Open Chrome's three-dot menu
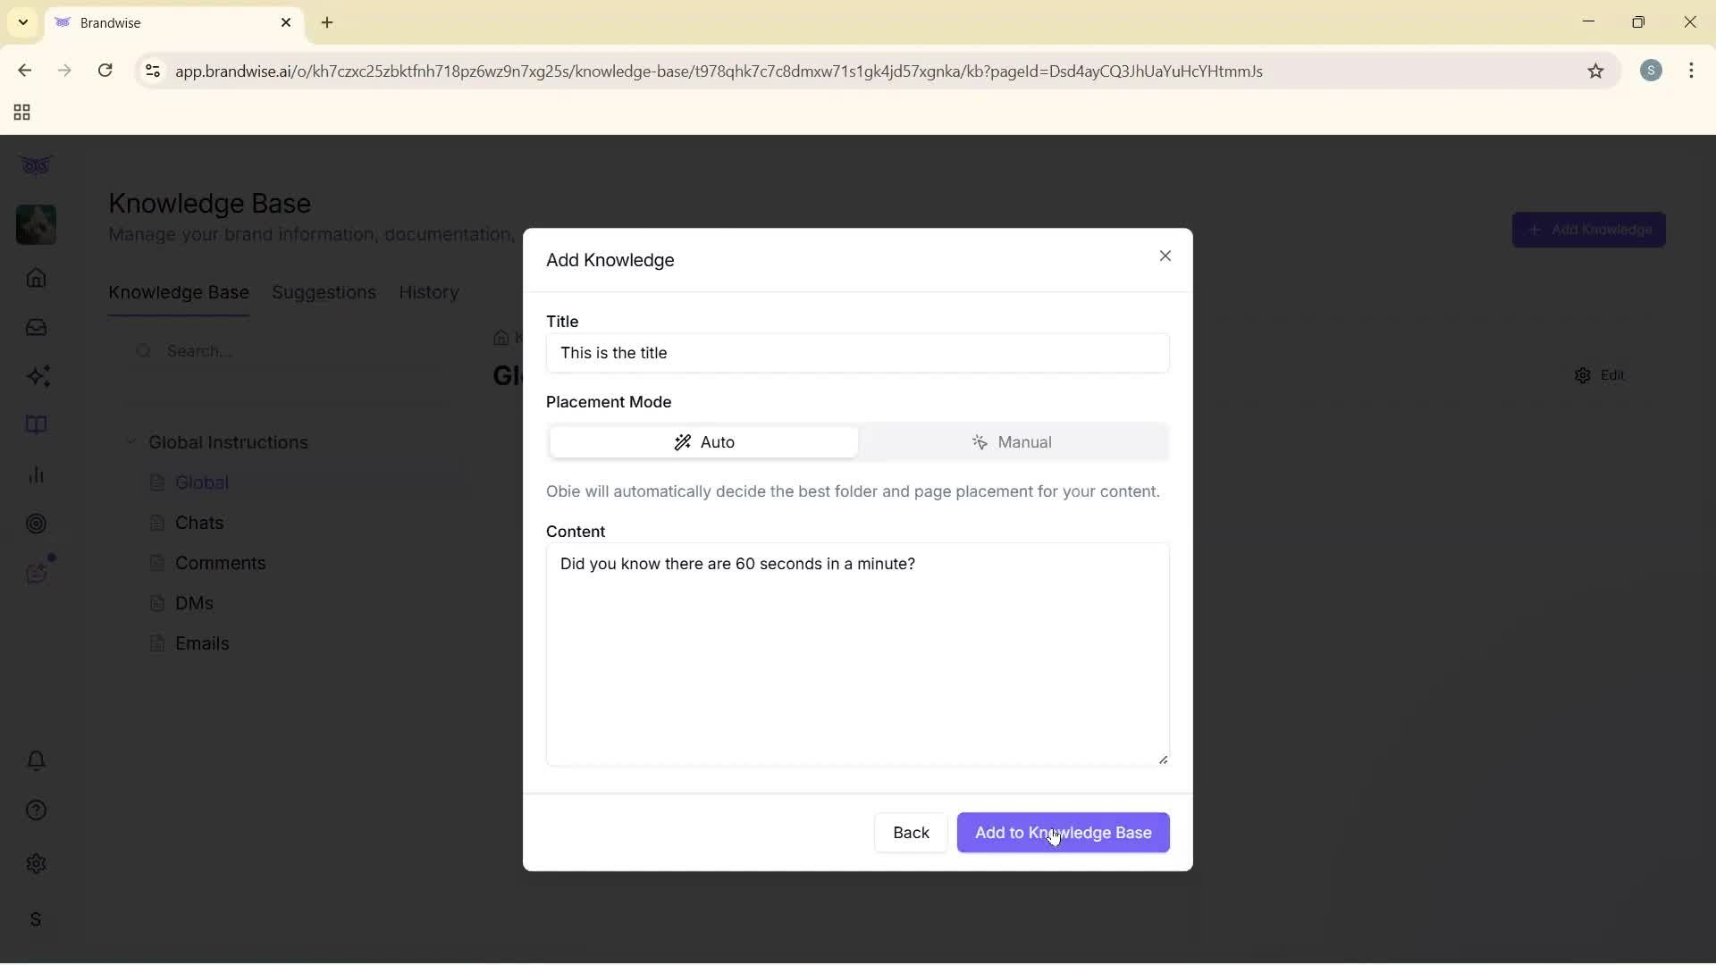 click(1692, 71)
